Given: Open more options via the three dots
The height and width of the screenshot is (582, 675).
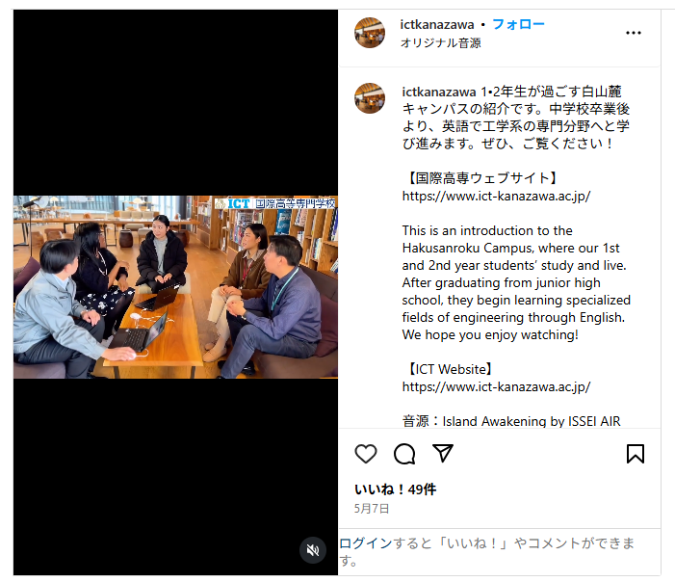Looking at the screenshot, I should [x=634, y=33].
